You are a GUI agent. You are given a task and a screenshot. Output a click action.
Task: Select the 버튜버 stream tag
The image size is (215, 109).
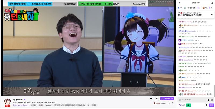tap(41, 105)
